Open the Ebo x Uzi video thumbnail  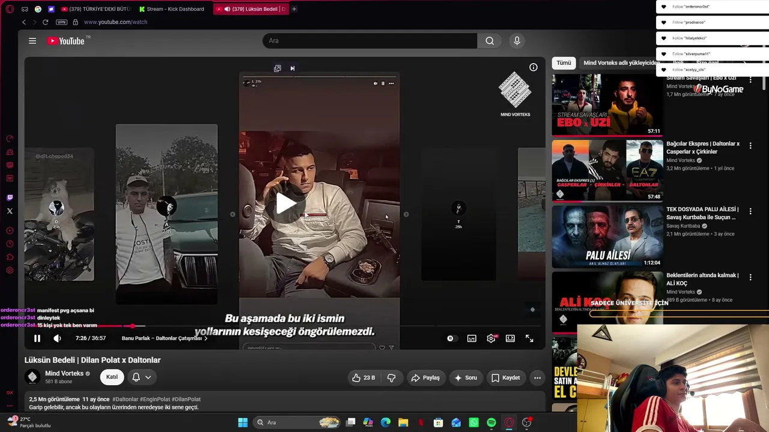(607, 105)
